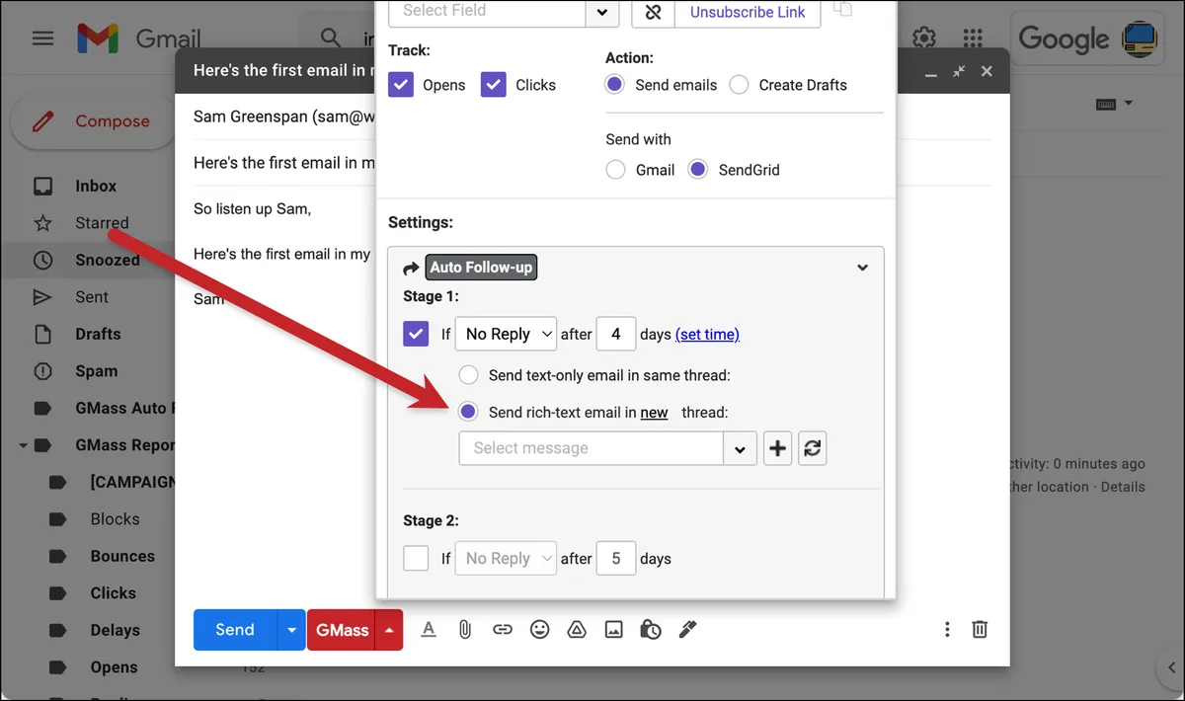Insert files using Google Drive icon

[x=577, y=629]
